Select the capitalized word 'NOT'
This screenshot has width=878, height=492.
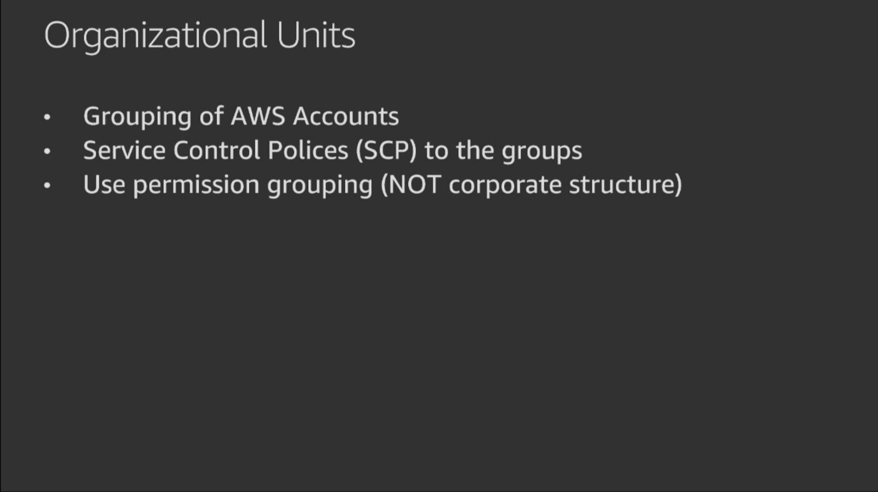pos(414,185)
